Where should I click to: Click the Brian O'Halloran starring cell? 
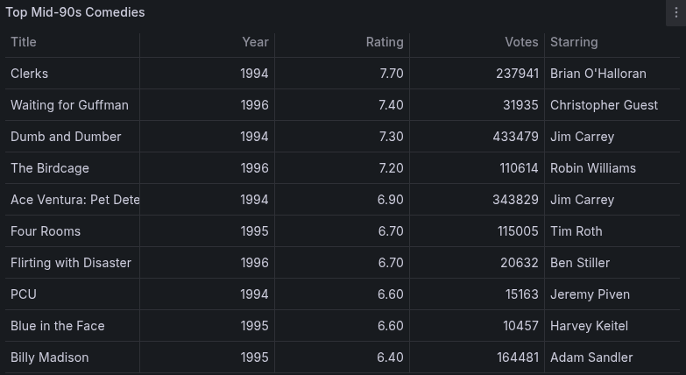(x=612, y=74)
